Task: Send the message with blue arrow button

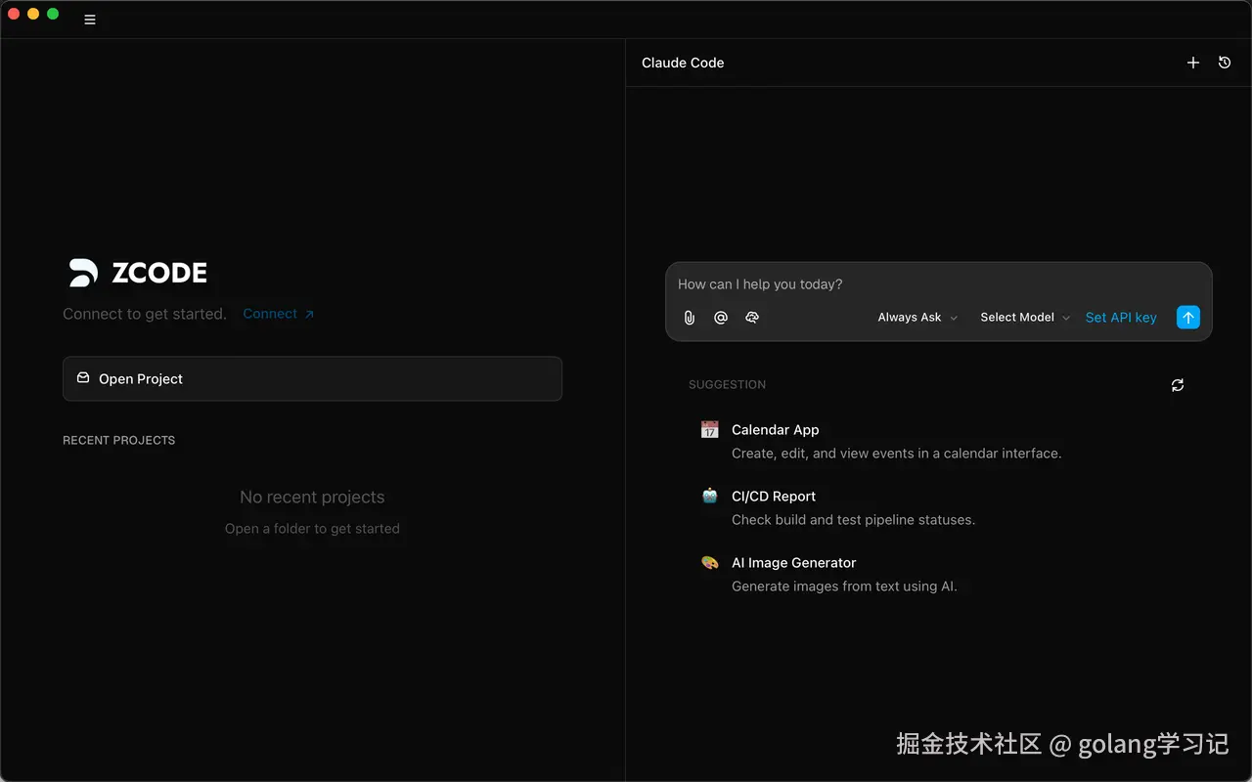Action: tap(1188, 318)
